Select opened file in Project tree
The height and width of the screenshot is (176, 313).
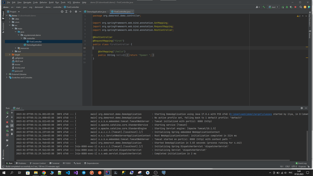[62, 12]
